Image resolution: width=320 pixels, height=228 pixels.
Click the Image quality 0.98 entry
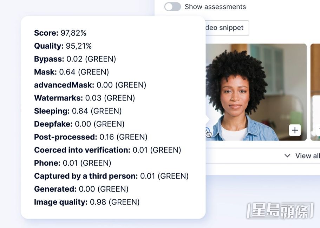[87, 202]
